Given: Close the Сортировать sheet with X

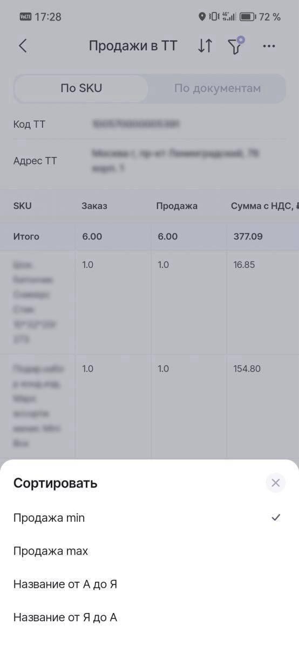Looking at the screenshot, I should point(276,483).
